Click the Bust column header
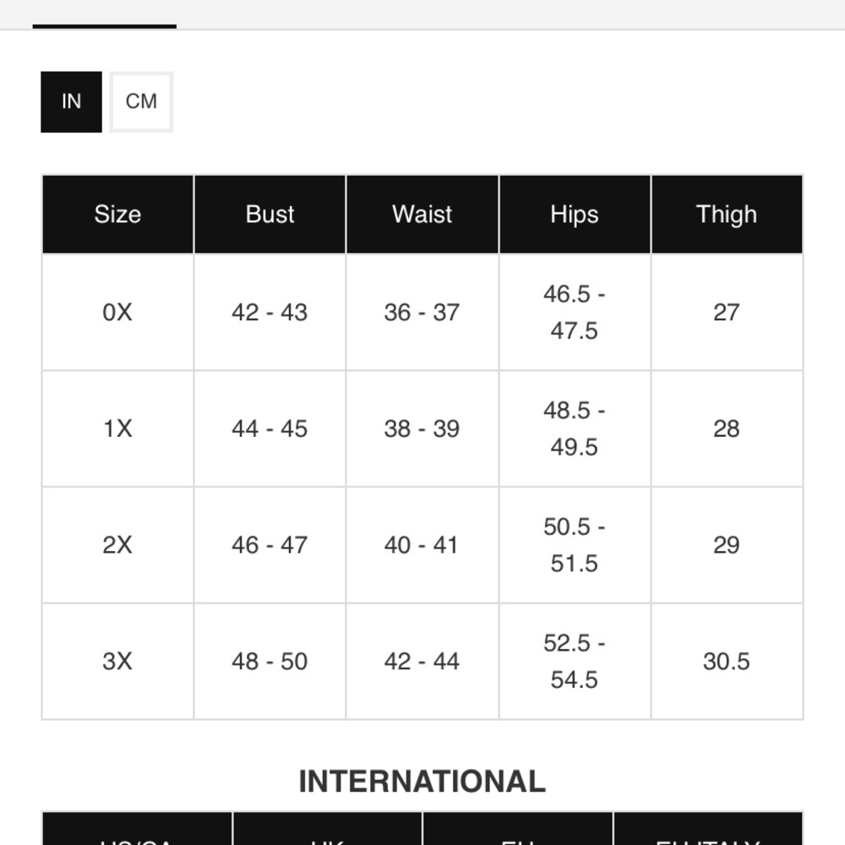The image size is (845, 845). pyautogui.click(x=270, y=214)
